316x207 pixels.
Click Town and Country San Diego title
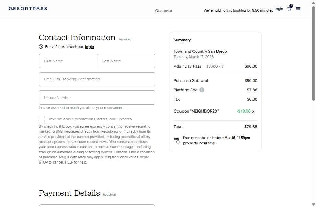[x=200, y=51]
